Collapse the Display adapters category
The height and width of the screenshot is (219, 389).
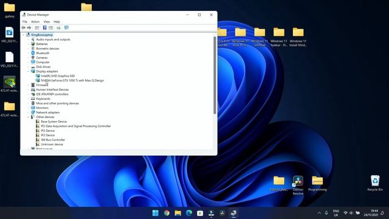(29, 71)
